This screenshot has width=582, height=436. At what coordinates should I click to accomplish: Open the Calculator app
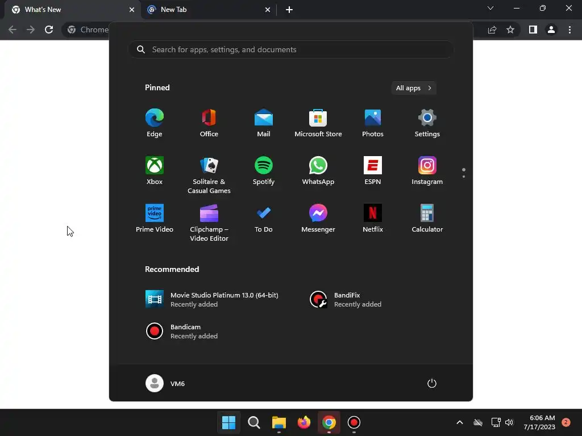427,219
